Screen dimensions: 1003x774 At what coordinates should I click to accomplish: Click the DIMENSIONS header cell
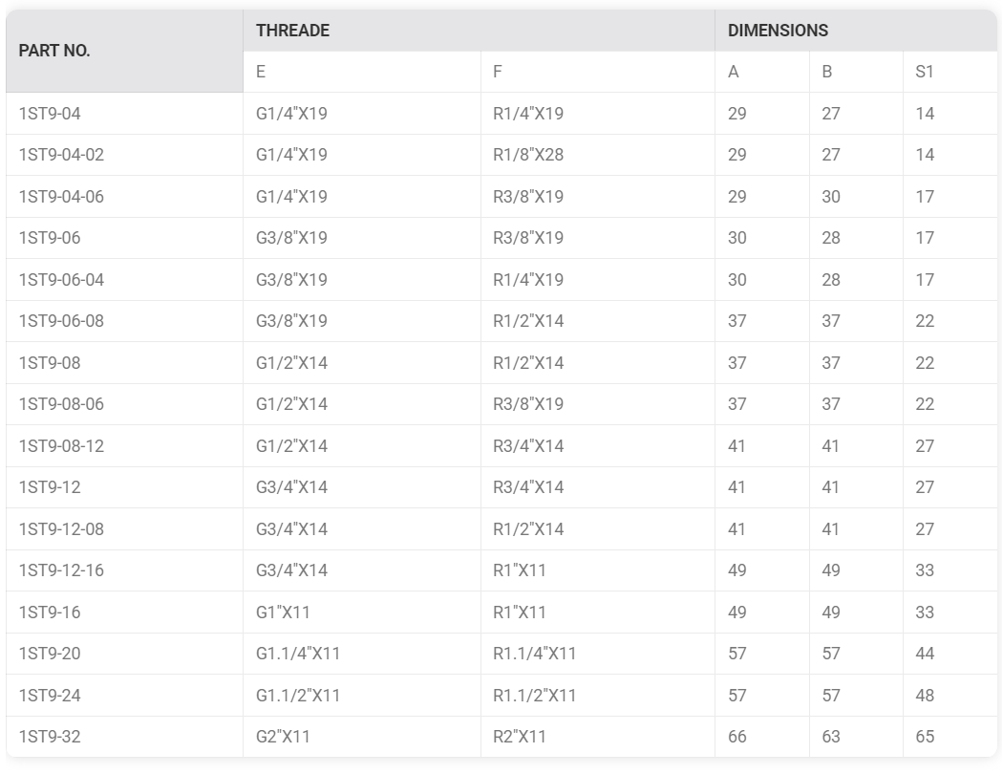click(778, 31)
